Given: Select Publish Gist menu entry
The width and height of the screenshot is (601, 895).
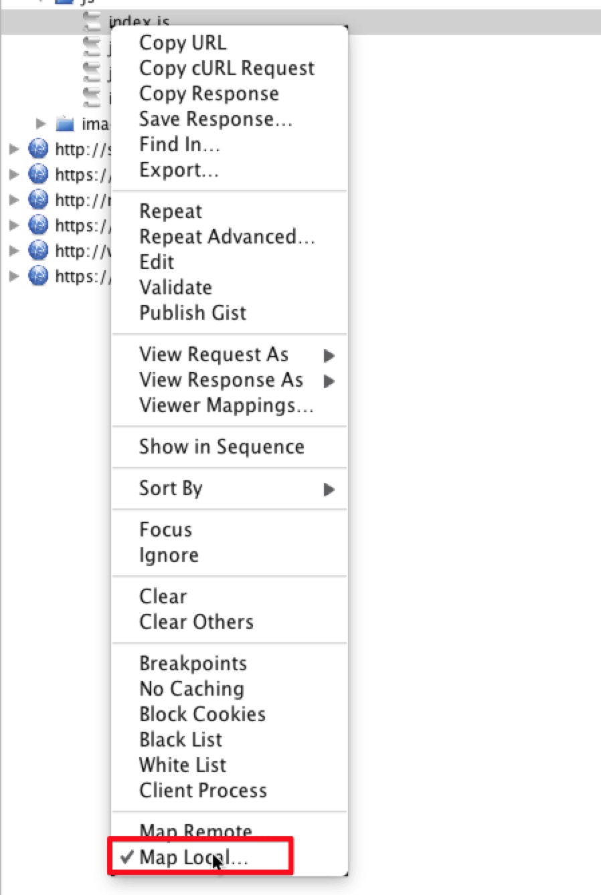Looking at the screenshot, I should pos(192,313).
